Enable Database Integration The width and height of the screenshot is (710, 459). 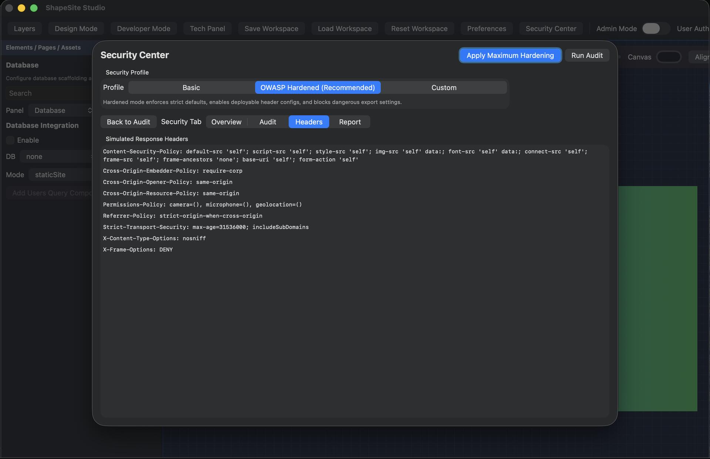(10, 140)
